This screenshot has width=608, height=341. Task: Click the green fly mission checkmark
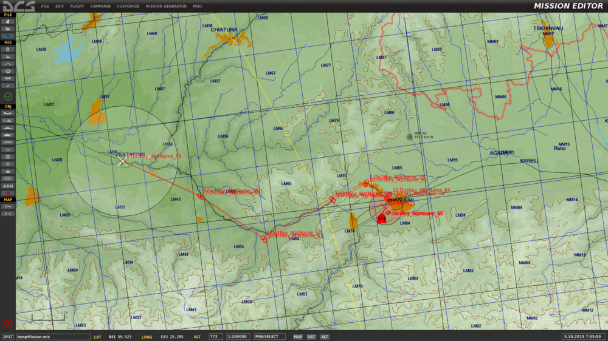click(x=8, y=96)
